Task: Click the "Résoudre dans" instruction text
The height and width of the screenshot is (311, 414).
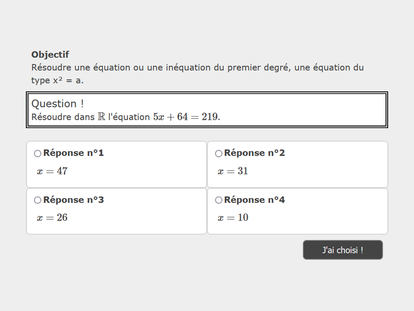Action: (x=63, y=117)
